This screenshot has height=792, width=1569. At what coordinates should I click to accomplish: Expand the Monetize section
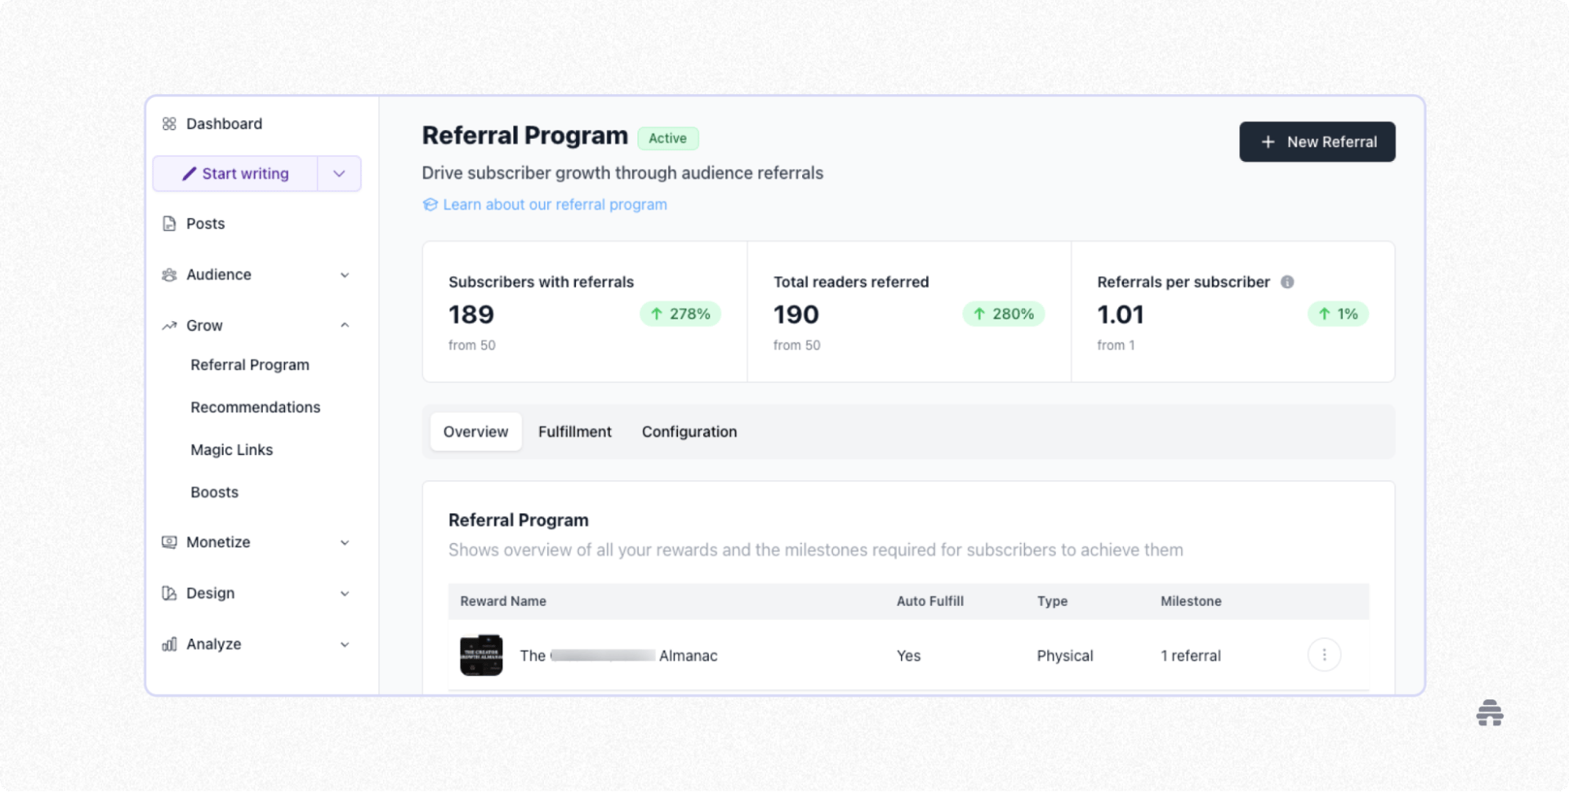[x=345, y=542]
